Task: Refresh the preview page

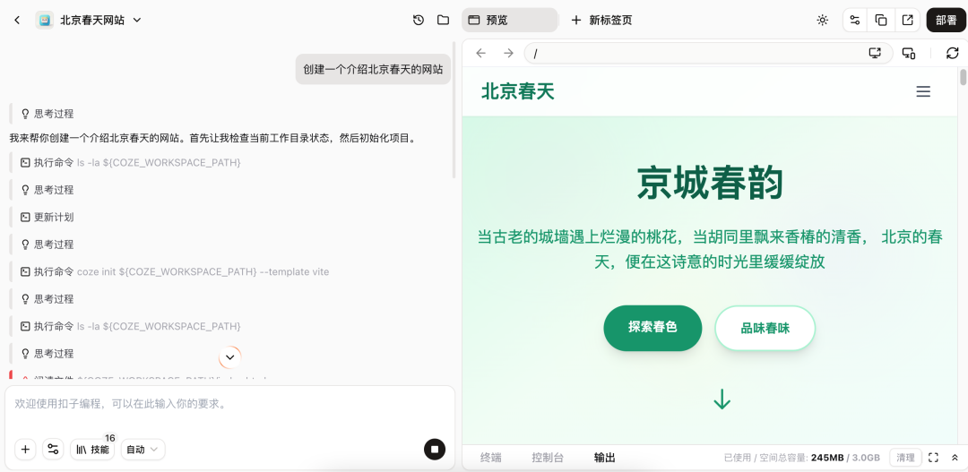Action: 952,53
